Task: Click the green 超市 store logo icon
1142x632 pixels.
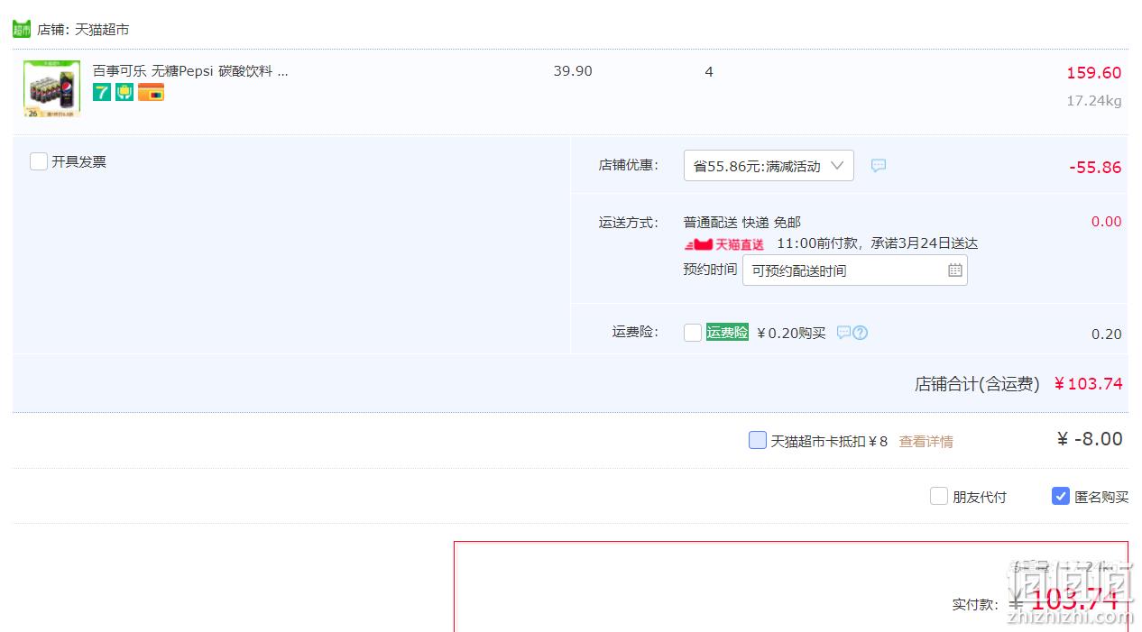Action: (22, 29)
